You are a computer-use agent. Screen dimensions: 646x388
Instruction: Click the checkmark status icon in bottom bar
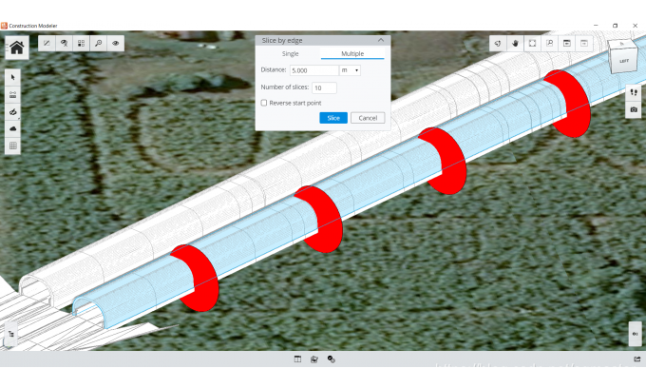pos(332,359)
